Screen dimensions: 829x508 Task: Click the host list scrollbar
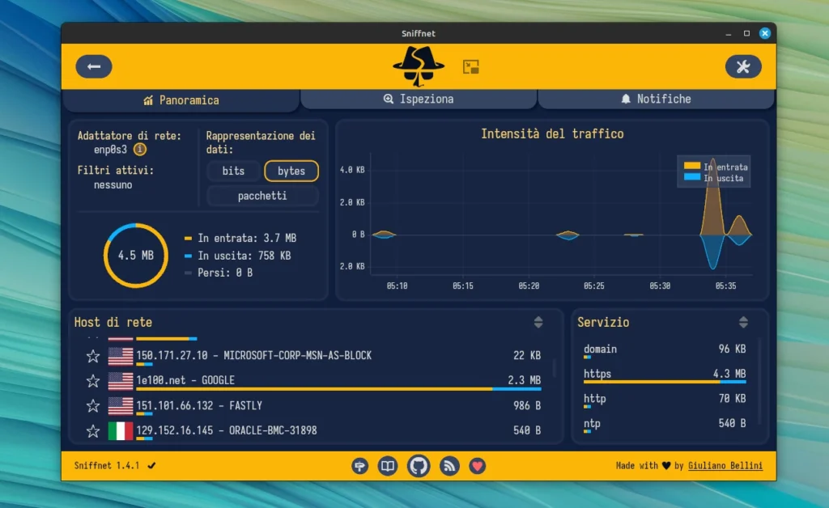point(555,369)
